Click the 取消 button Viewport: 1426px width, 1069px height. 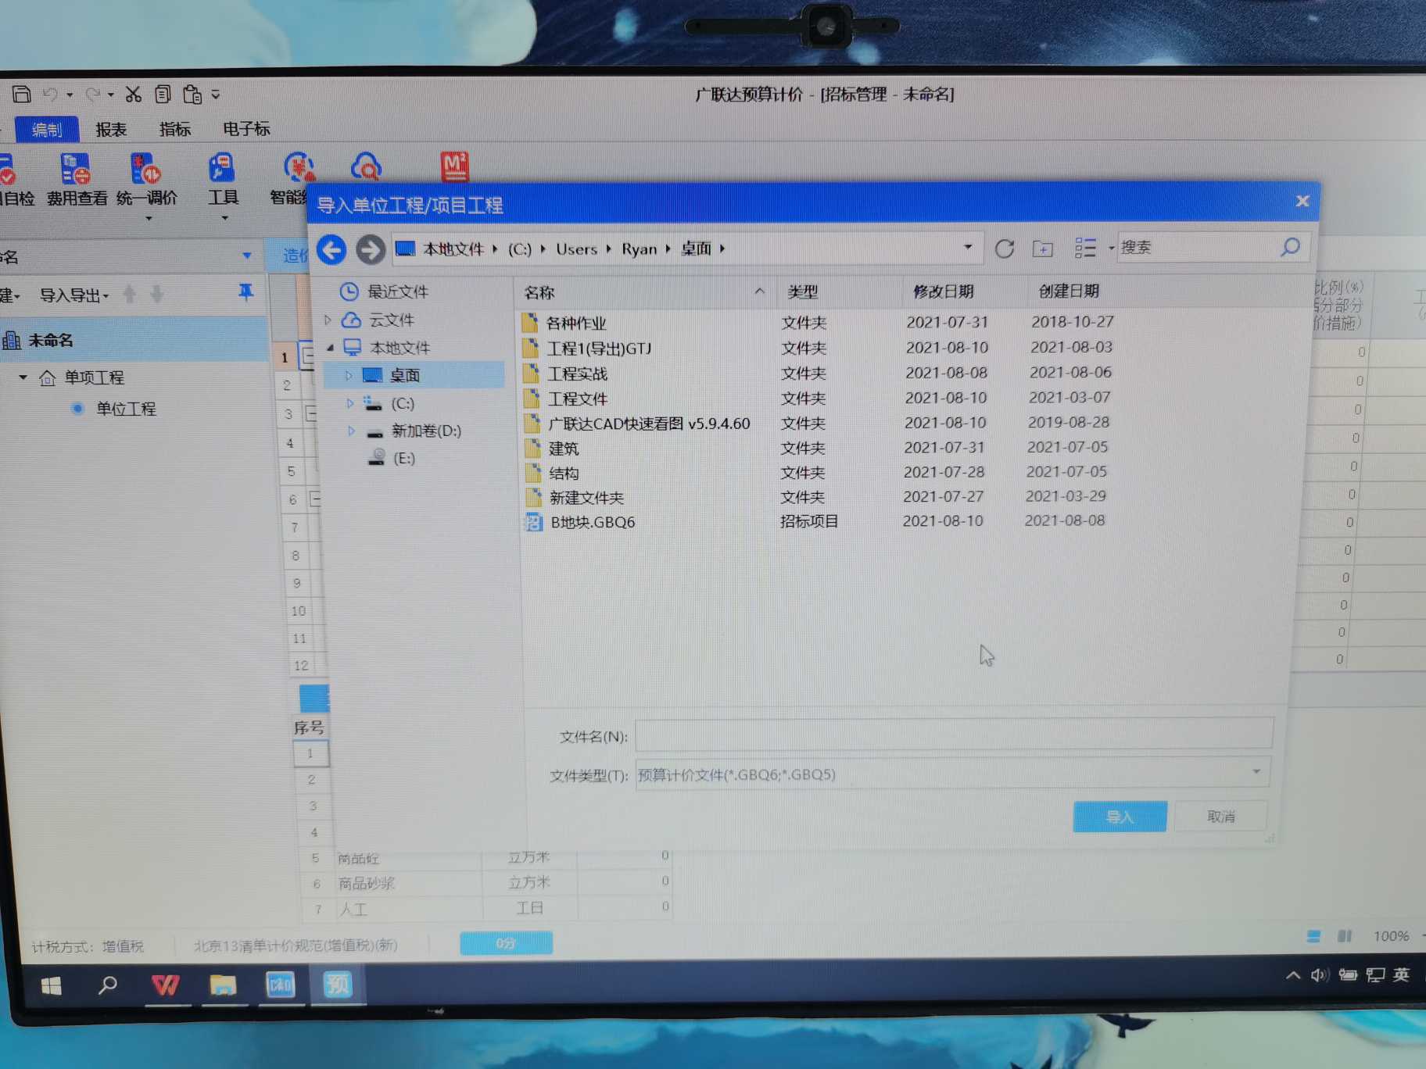click(x=1220, y=817)
